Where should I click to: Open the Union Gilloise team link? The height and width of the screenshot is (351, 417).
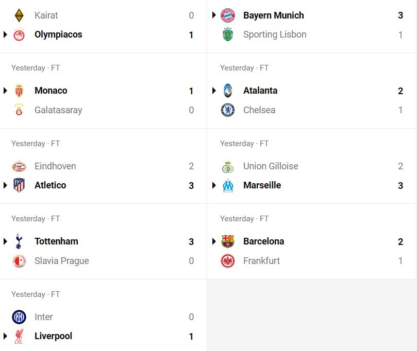click(x=271, y=166)
